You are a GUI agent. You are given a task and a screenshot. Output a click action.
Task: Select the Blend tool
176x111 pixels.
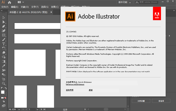4,74
